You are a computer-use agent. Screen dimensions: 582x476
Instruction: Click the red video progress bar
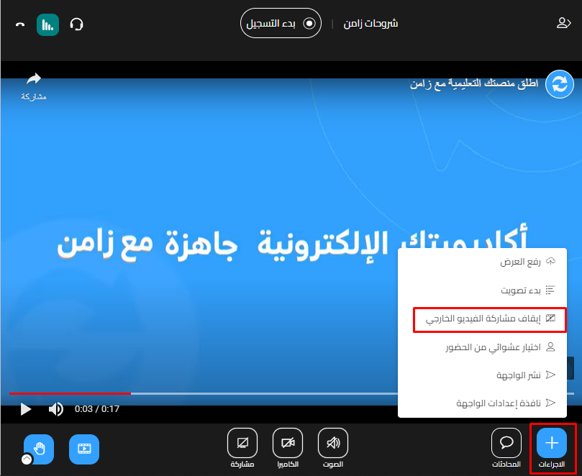tap(70, 393)
